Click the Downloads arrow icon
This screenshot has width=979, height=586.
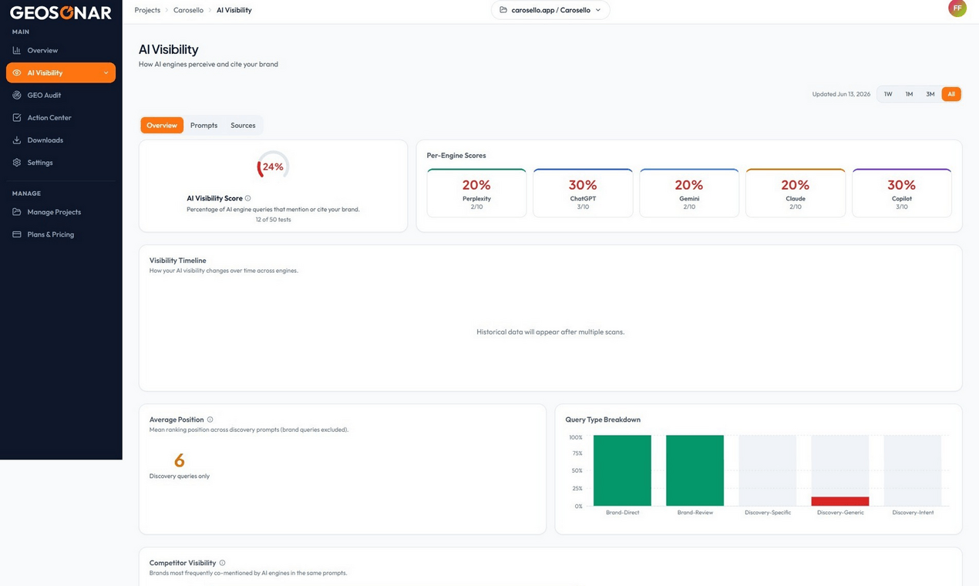pos(17,140)
